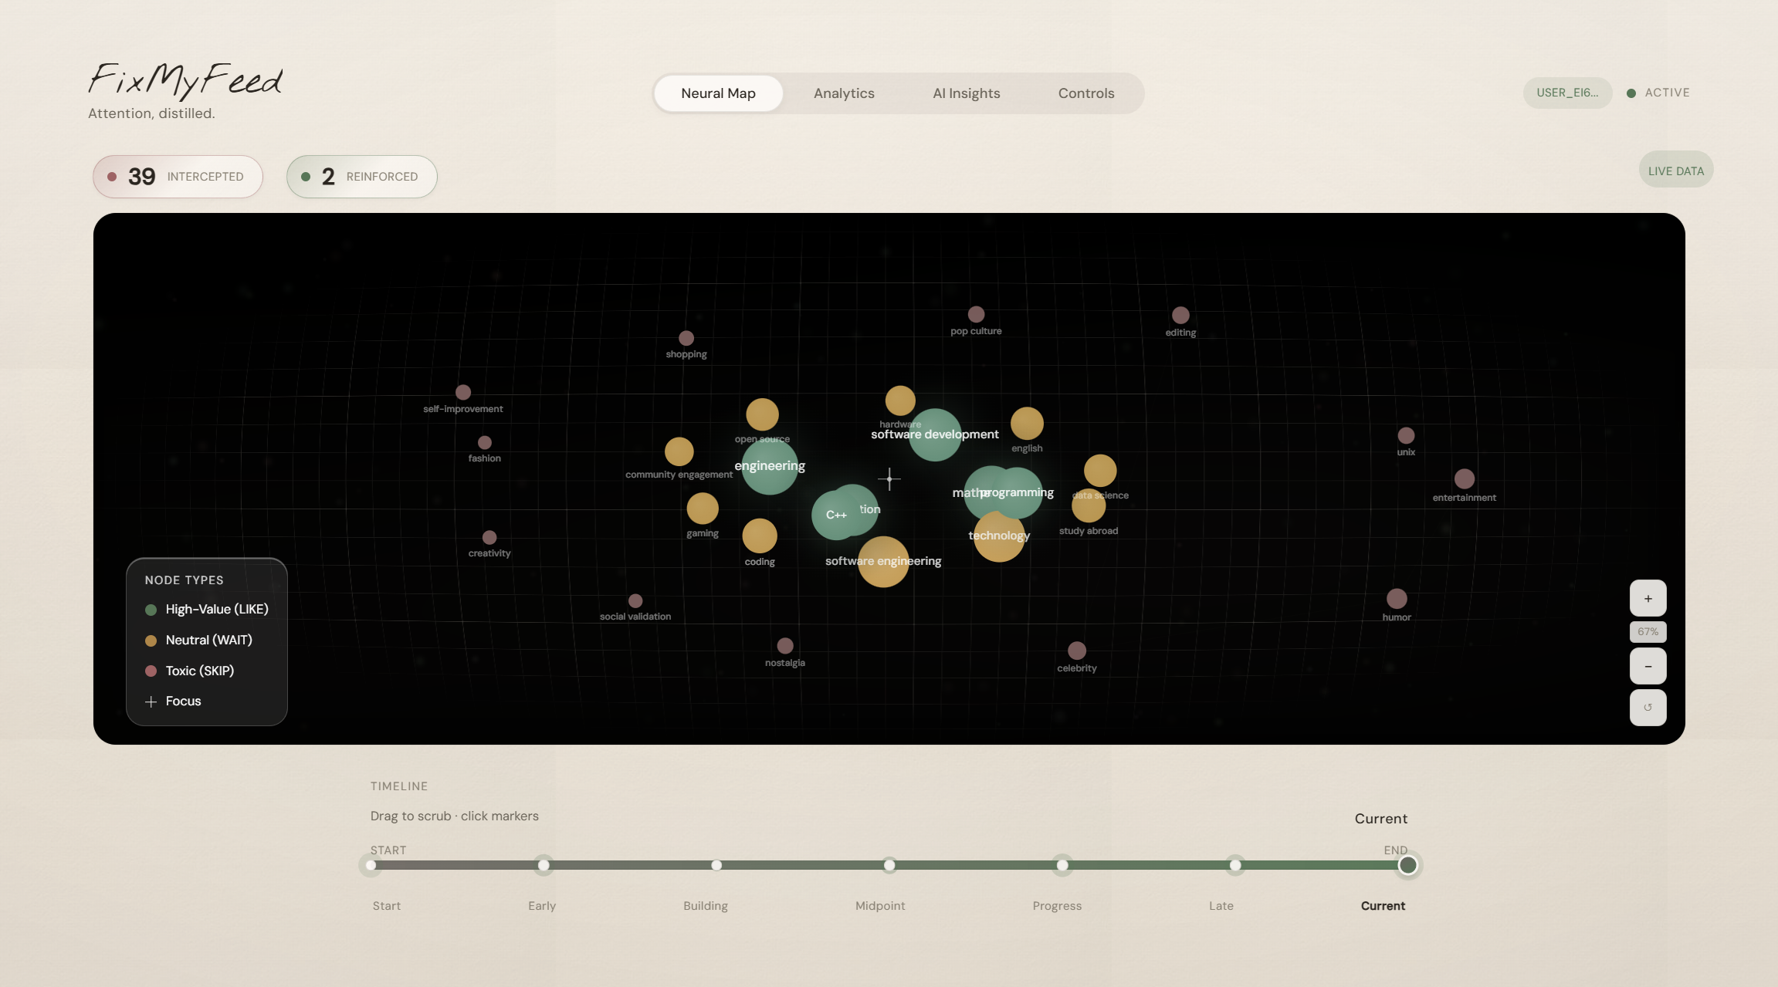The height and width of the screenshot is (987, 1778).
Task: Click the english neutral node
Action: click(1026, 423)
